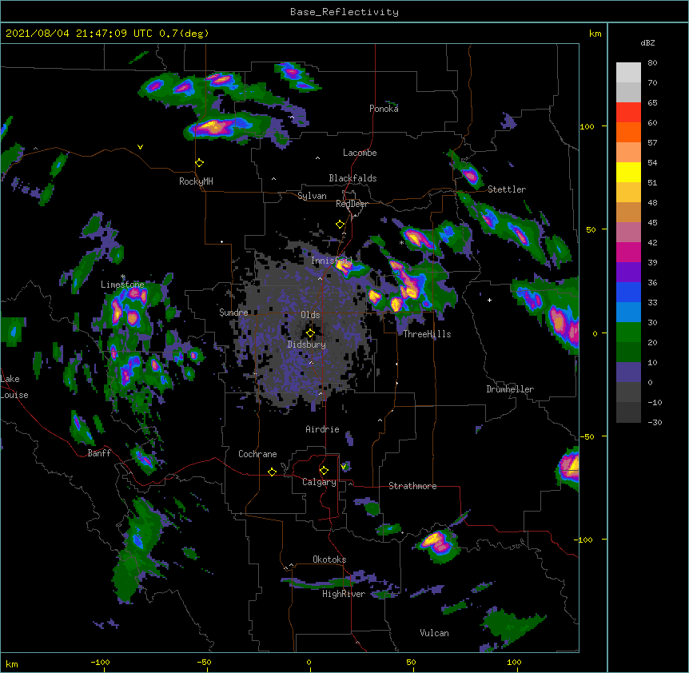
Task: Click the dBZ legend heading
Action: pyautogui.click(x=647, y=42)
